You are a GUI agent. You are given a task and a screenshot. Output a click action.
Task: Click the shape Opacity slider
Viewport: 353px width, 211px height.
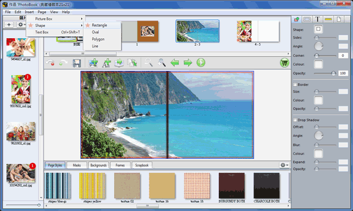tap(325, 73)
